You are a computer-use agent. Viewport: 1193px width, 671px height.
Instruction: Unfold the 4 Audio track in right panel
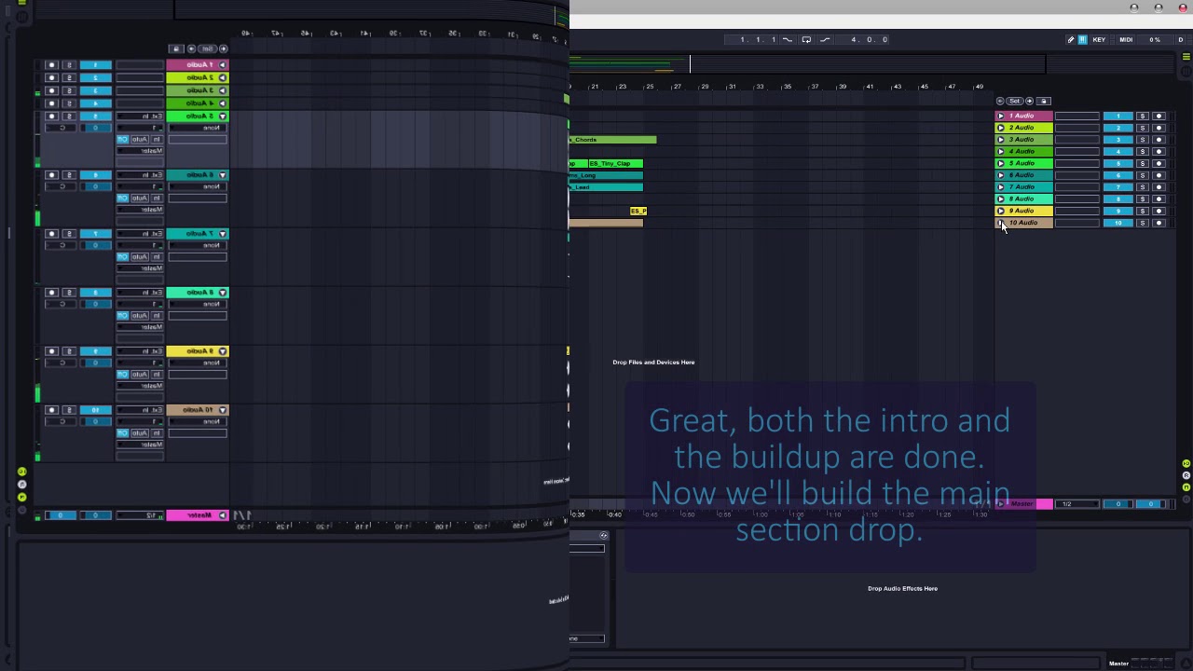[x=1001, y=152]
